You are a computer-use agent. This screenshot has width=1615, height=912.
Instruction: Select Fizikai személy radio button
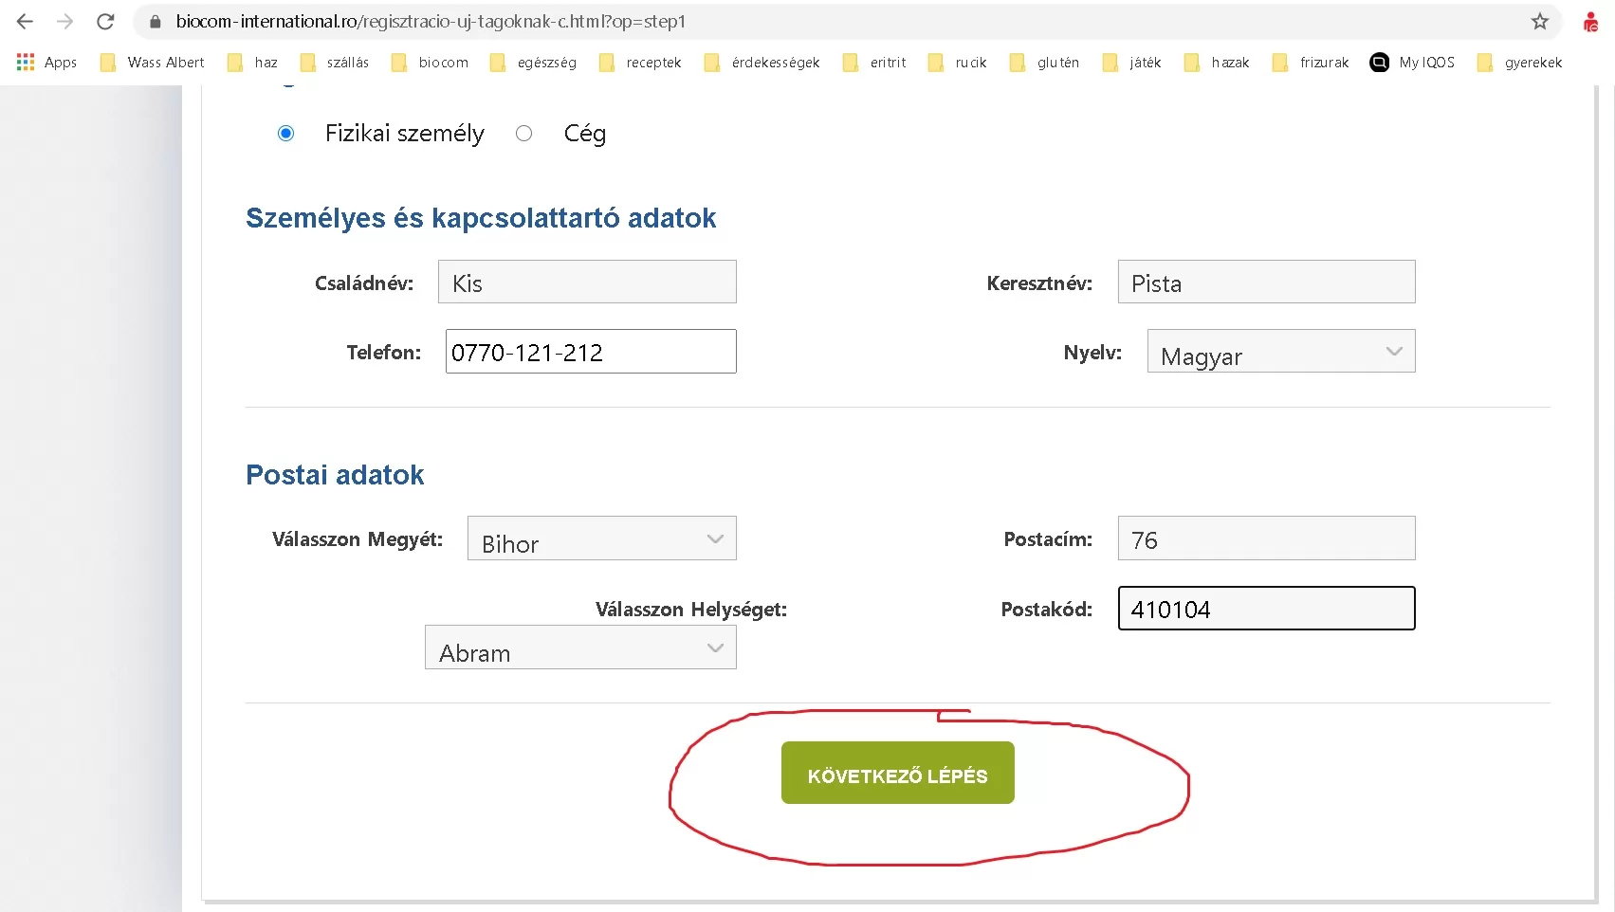(285, 134)
